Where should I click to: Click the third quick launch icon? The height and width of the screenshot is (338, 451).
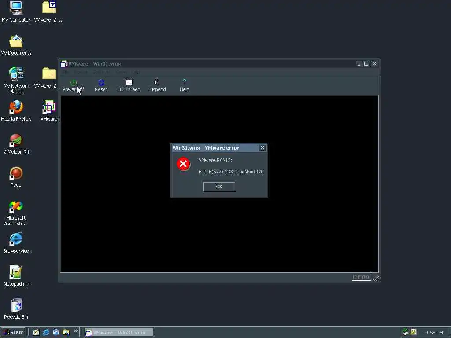[56, 333]
